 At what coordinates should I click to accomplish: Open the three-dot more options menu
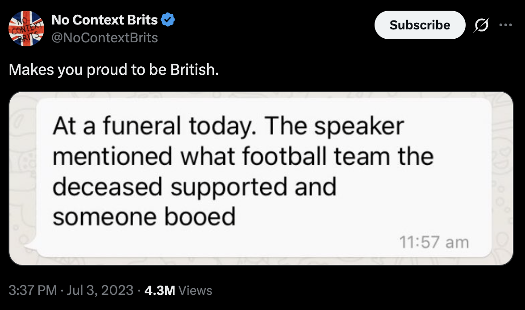[506, 25]
